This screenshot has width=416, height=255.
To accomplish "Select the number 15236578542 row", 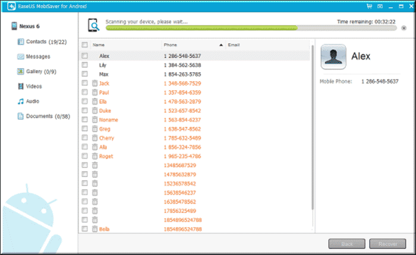I will pos(180,183).
